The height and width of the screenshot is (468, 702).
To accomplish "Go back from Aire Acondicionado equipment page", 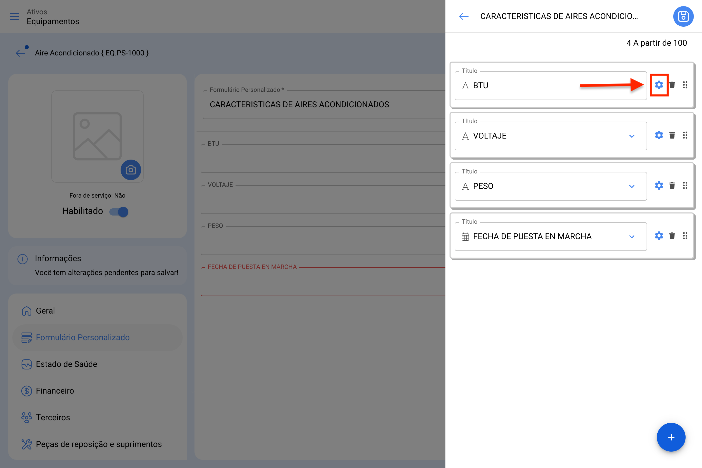I will [x=21, y=53].
